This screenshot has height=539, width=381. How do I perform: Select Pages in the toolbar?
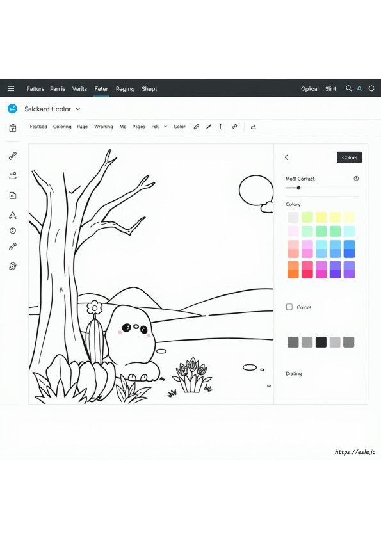[x=138, y=127]
